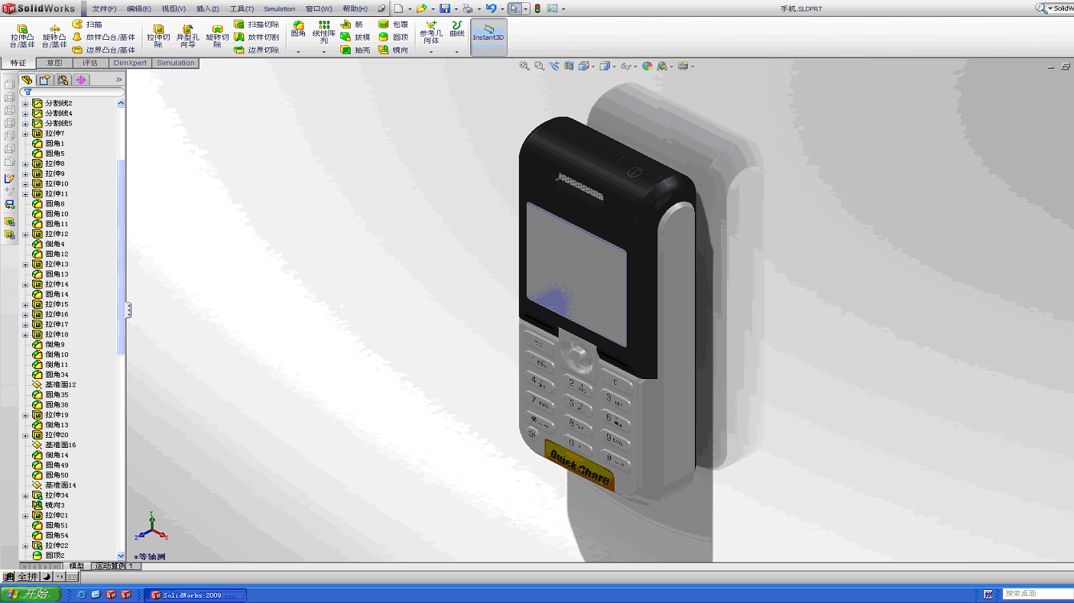Choose the 拔模 draft tool
The width and height of the screenshot is (1074, 603).
click(x=355, y=37)
